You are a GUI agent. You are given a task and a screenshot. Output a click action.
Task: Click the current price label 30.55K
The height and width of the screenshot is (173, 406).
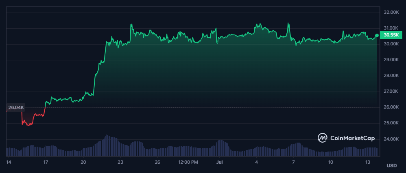point(391,35)
